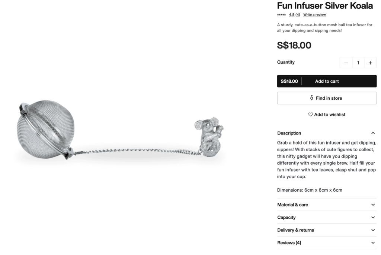
Task: Expand the Material & care section
Action: 327,205
